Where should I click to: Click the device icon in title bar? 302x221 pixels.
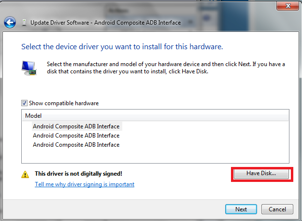tap(24, 23)
